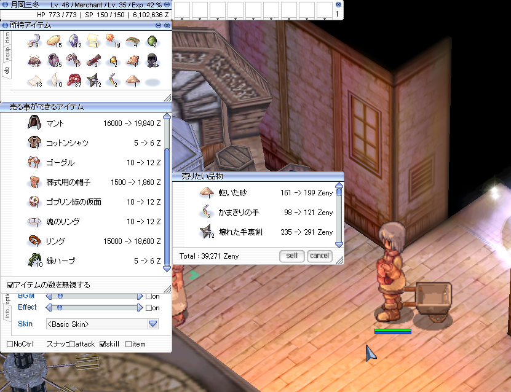The image size is (511, 392).
Task: Click up arrow of 売りたい品物 scrollbar
Action: [x=339, y=186]
